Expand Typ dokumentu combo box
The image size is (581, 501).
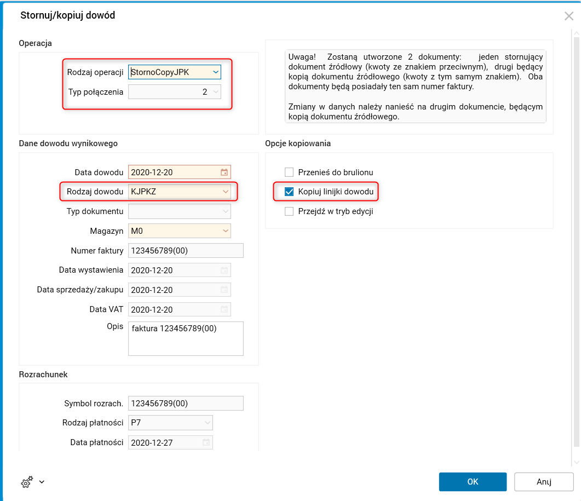click(x=225, y=211)
